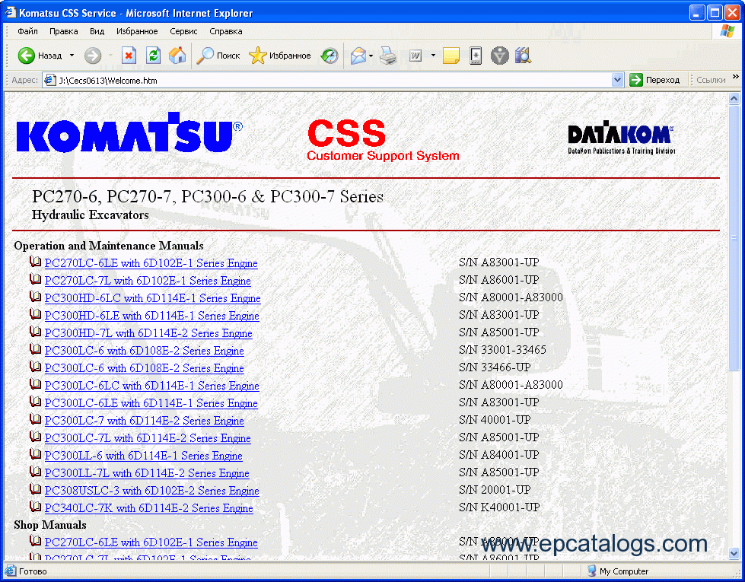
Task: Click book icon beside PC300HD-6LC manual link
Action: 35,297
